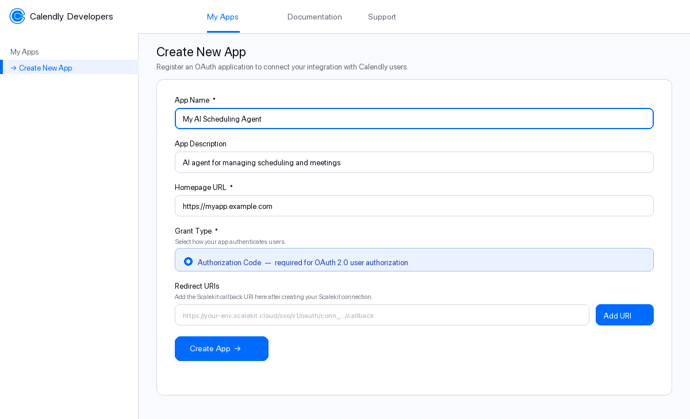The height and width of the screenshot is (419, 690).
Task: Switch to the My Apps tab
Action: [x=223, y=17]
